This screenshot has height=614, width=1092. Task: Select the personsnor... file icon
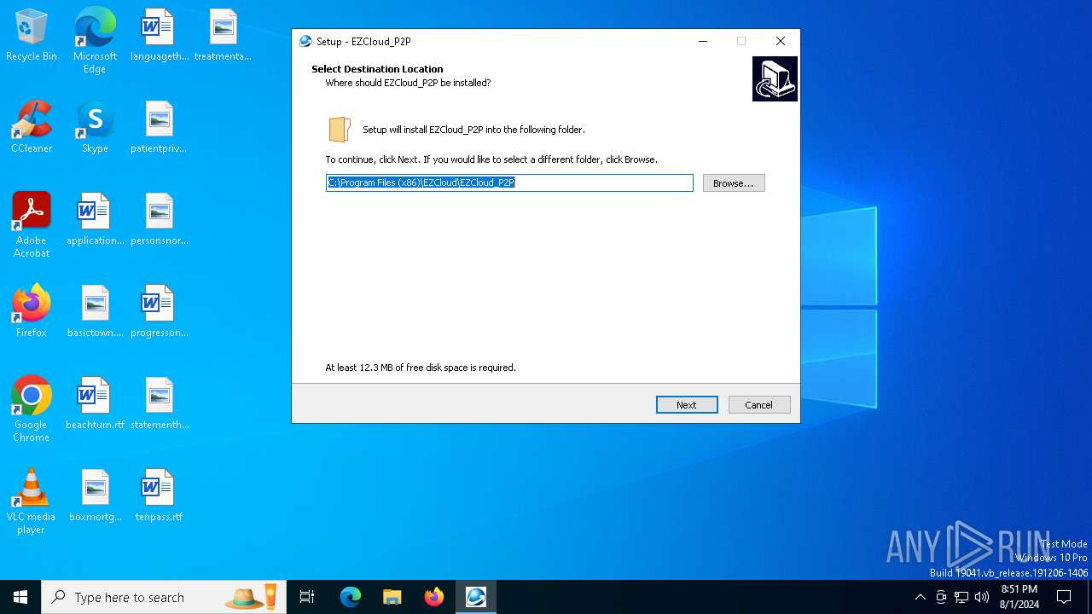pos(159,220)
